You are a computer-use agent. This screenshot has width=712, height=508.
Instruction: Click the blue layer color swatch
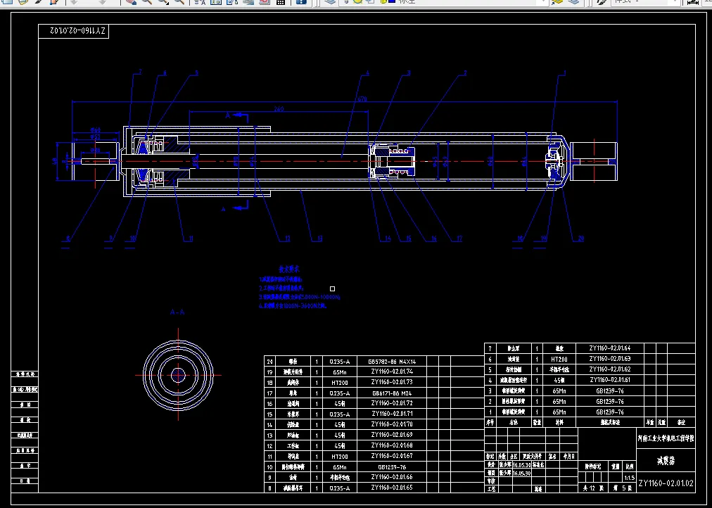pos(392,1)
